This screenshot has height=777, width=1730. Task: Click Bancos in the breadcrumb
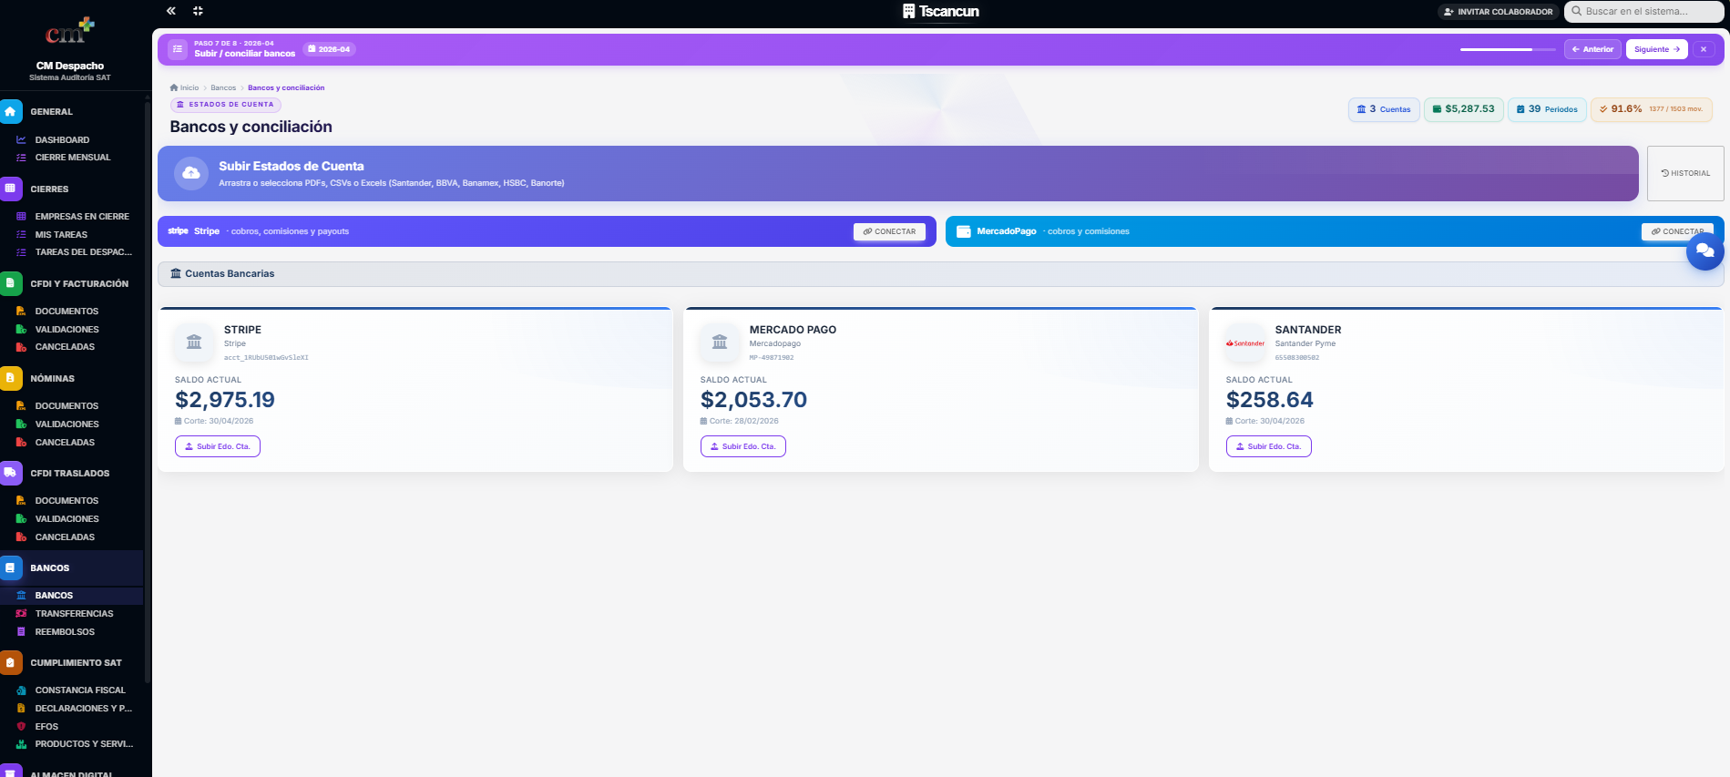(223, 87)
